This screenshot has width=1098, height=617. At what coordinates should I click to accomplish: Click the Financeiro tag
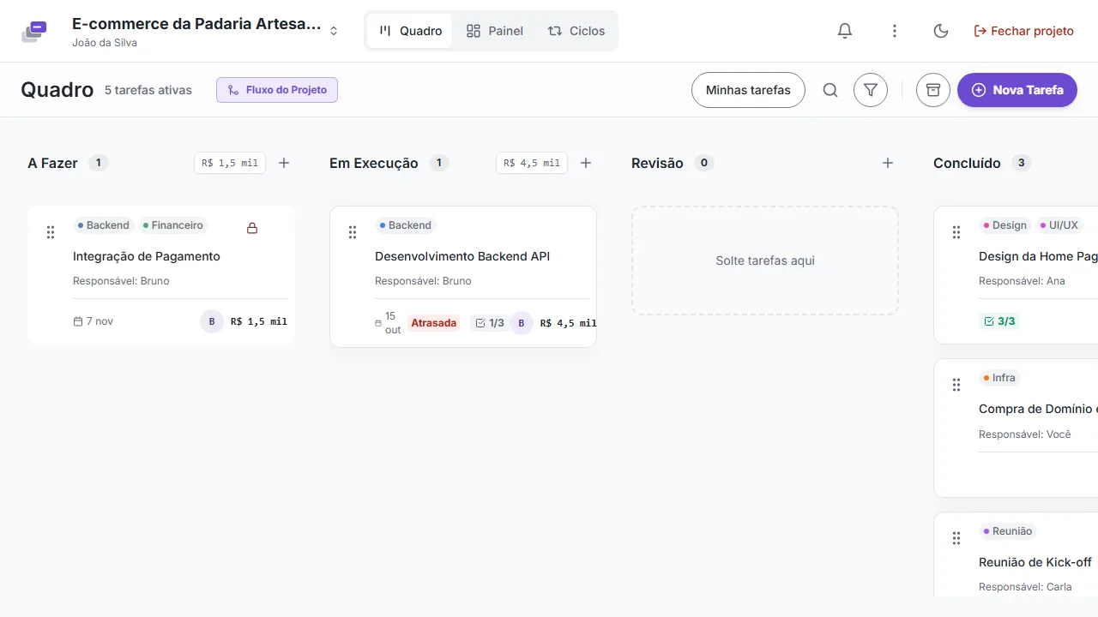point(172,225)
